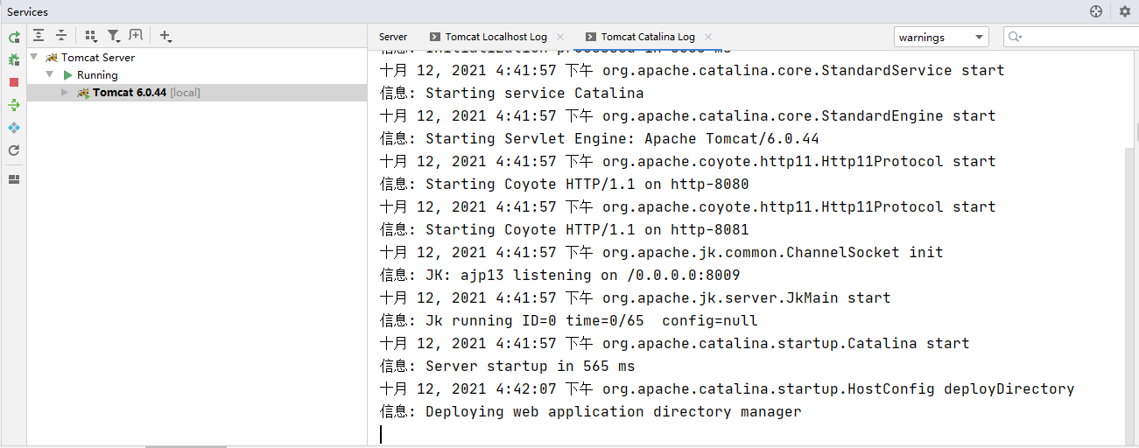The height and width of the screenshot is (448, 1139).
Task: Expand the Tomcat 6.0.44 node
Action: click(x=64, y=92)
